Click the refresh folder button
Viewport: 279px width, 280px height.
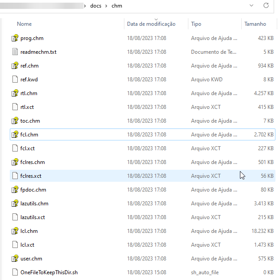click(266, 6)
